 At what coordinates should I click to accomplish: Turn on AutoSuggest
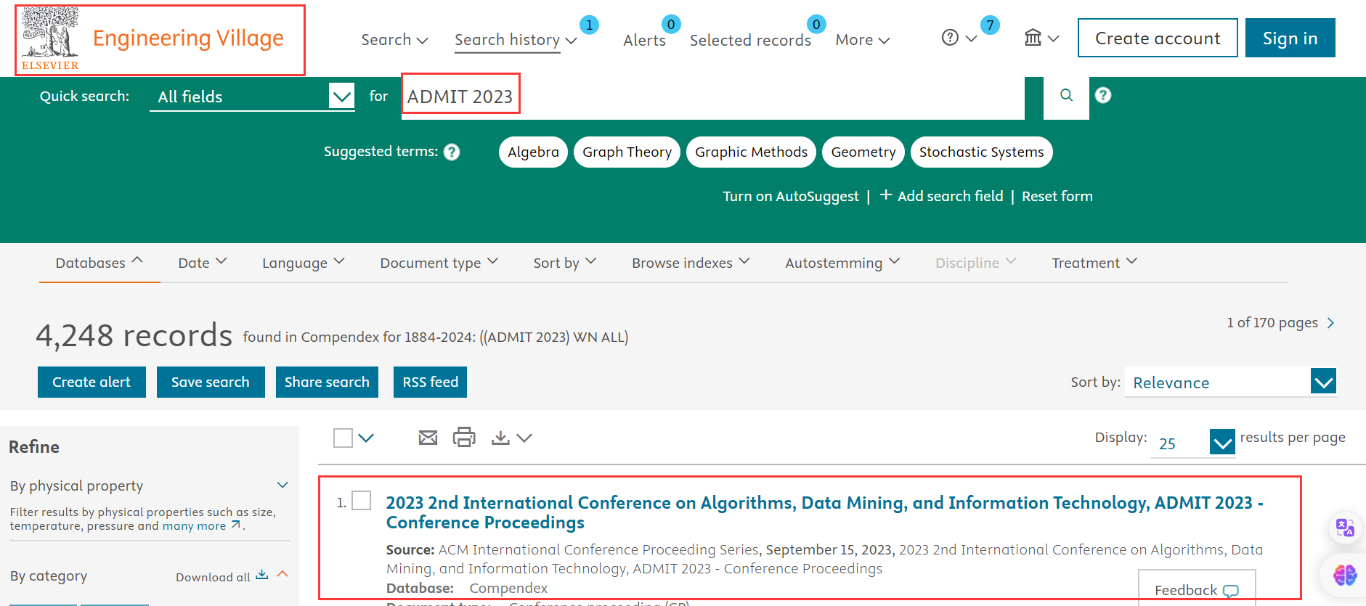[790, 197]
